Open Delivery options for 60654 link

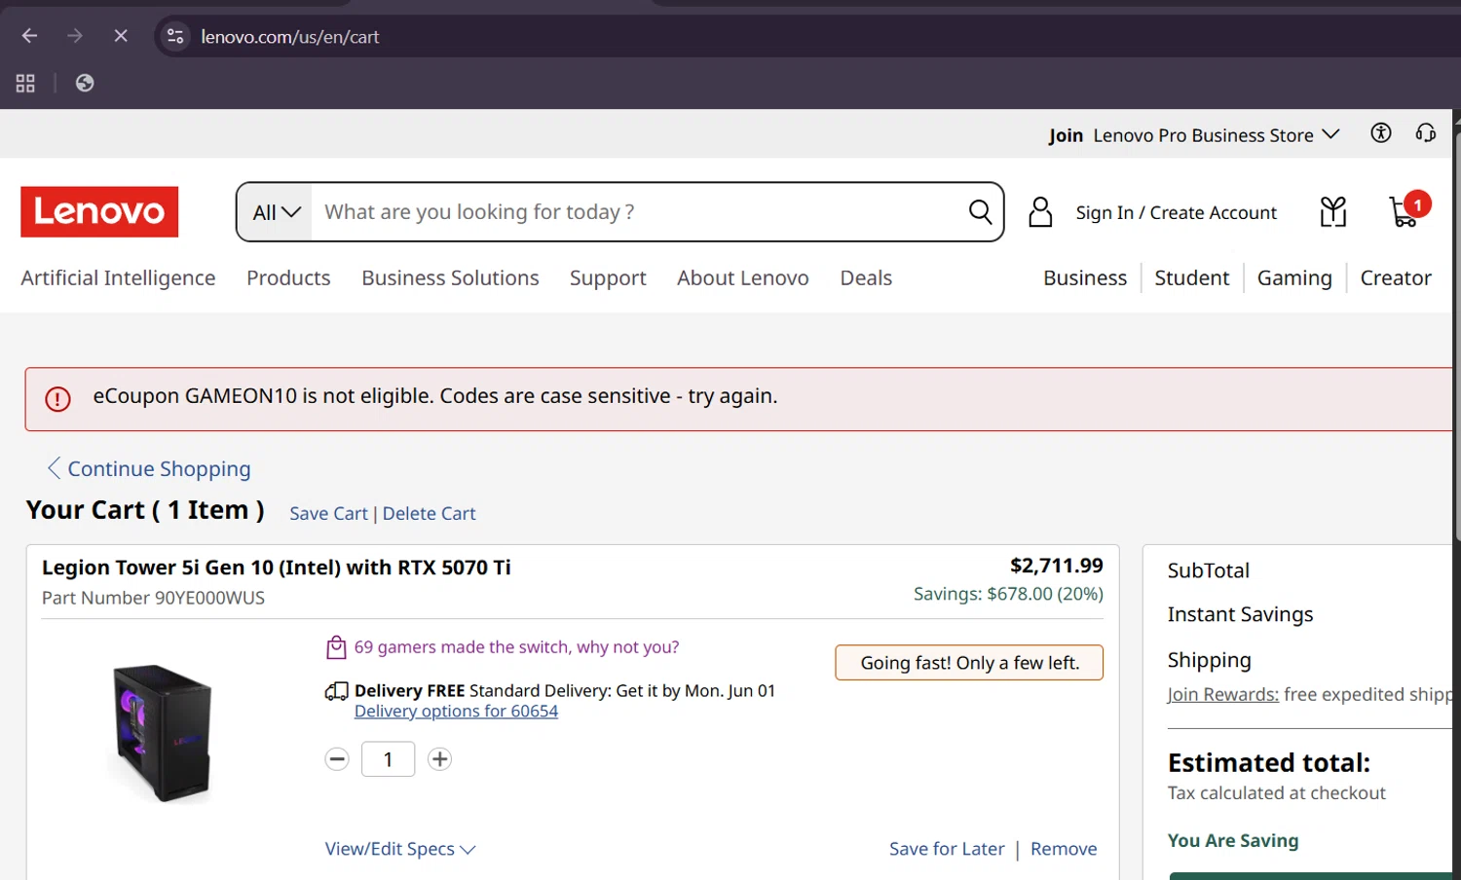(x=456, y=712)
